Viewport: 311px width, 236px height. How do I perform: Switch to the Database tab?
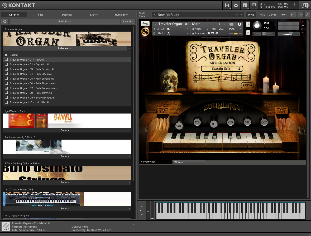pos(67,15)
